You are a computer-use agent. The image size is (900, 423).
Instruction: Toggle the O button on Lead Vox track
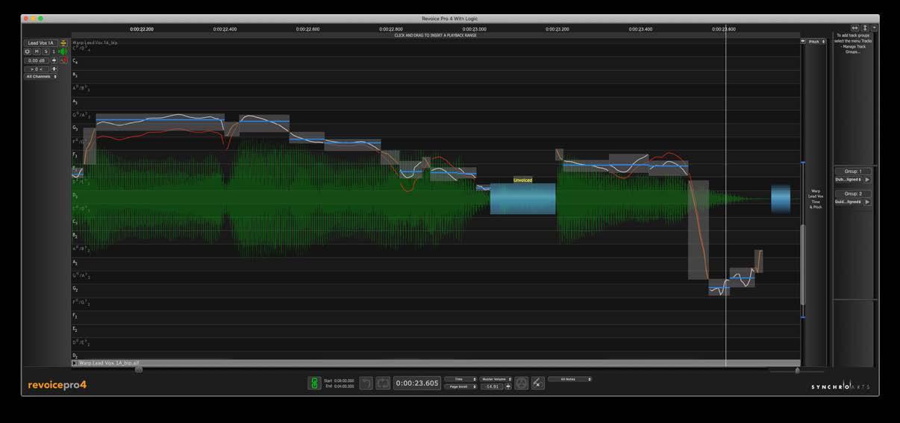coord(28,51)
